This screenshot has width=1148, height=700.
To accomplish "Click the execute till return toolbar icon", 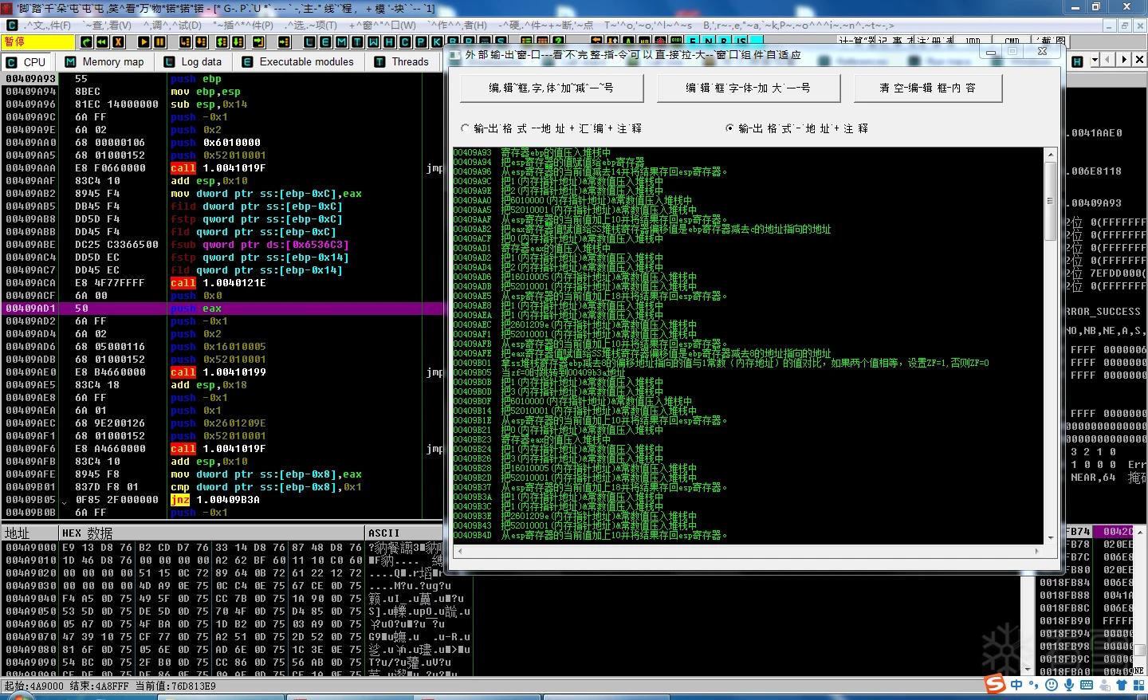I will (x=259, y=41).
